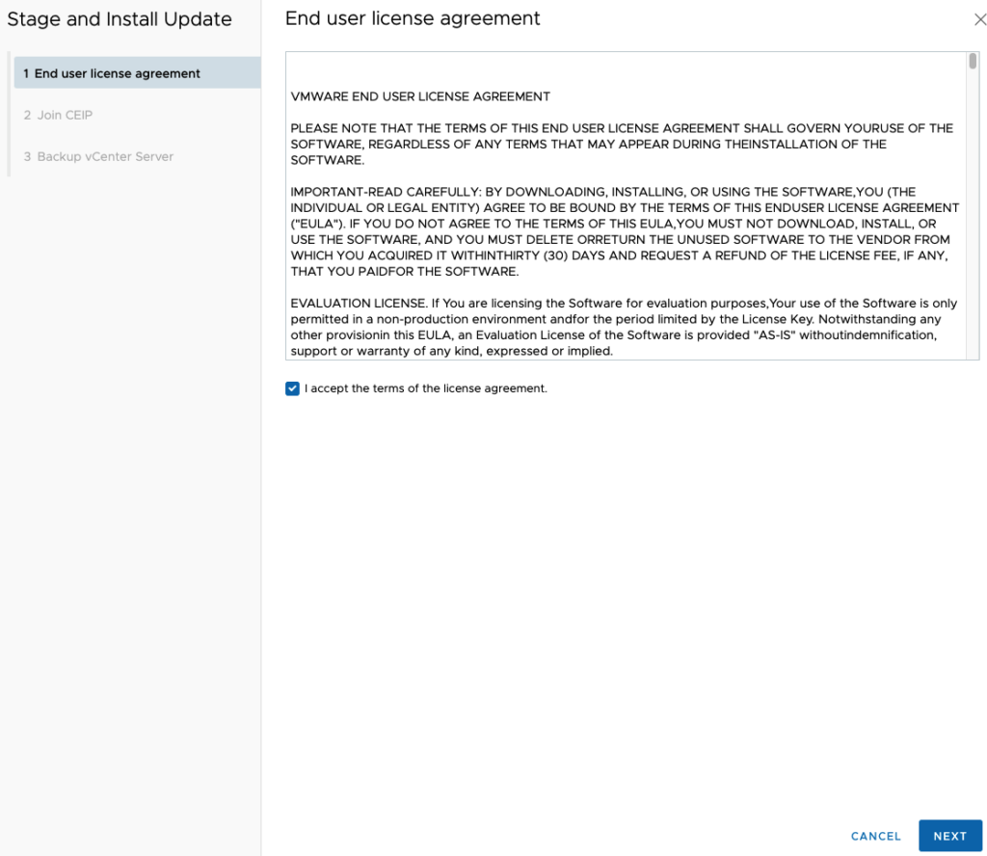Grab the EULA text scrollbar thumb
The width and height of the screenshot is (987, 856).
coord(973,62)
